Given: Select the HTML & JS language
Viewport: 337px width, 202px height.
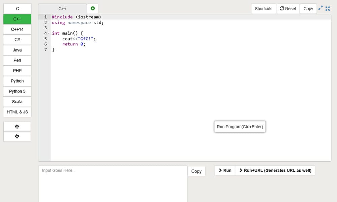Looking at the screenshot, I should pyautogui.click(x=17, y=112).
